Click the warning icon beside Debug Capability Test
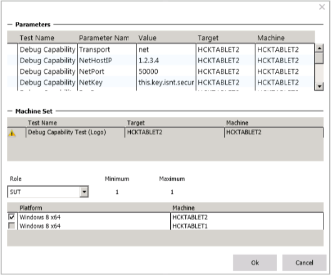 (x=12, y=133)
